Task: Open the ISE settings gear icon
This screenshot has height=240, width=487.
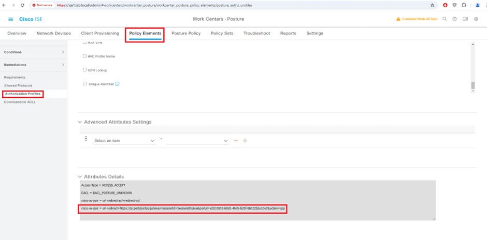Action: (476, 19)
